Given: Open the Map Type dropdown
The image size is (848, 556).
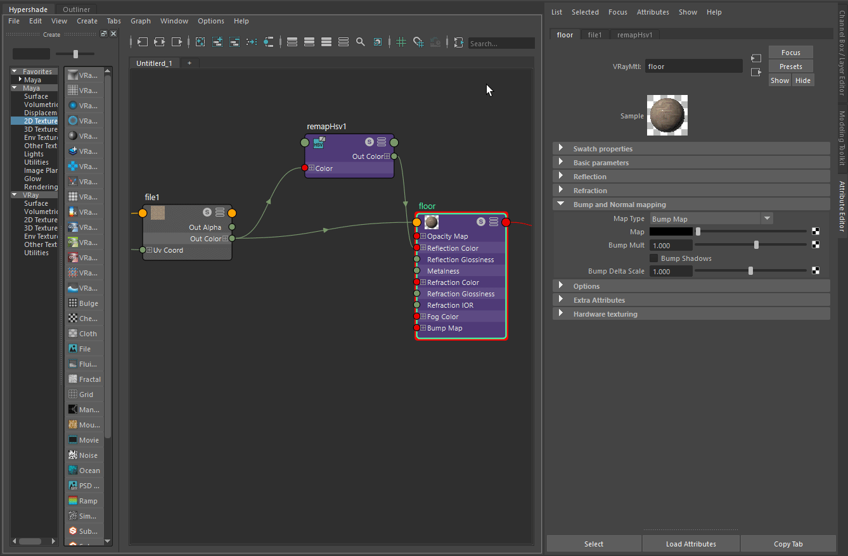Looking at the screenshot, I should pos(711,218).
